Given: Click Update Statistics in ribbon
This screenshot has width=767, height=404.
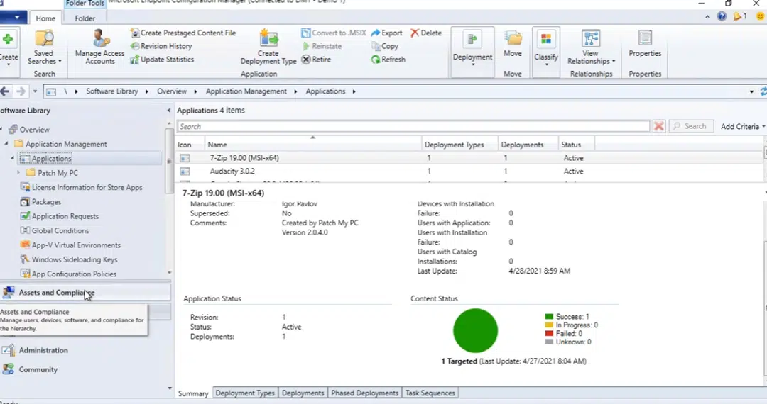Looking at the screenshot, I should pos(162,60).
